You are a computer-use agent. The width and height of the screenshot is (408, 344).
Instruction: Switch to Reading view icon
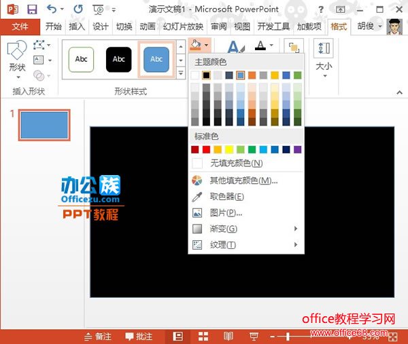228,337
